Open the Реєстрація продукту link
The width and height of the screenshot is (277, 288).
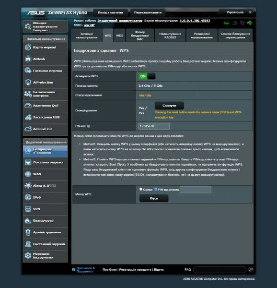pos(135,269)
